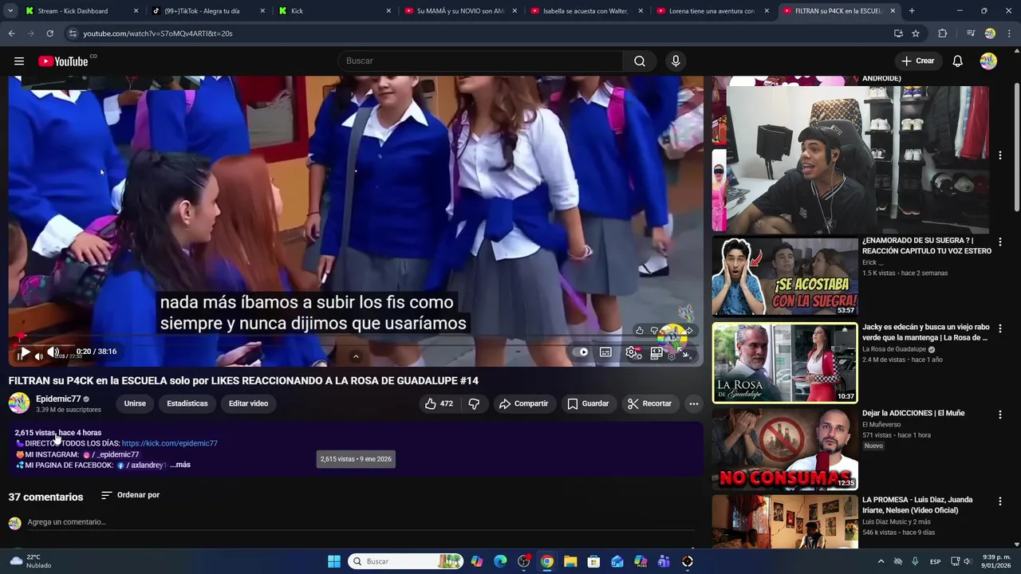Switch to 'Isabella se acuesta con Walter' tab
1021x574 pixels.
pyautogui.click(x=586, y=11)
